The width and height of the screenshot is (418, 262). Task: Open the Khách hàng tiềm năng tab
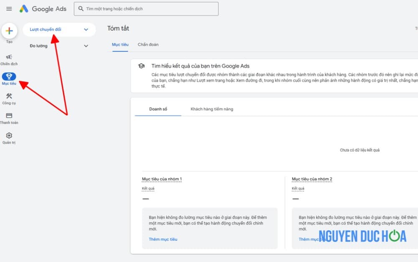(212, 109)
